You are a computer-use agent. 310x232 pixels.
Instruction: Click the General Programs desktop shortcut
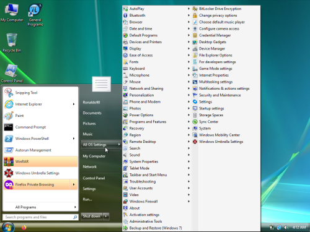tap(35, 15)
